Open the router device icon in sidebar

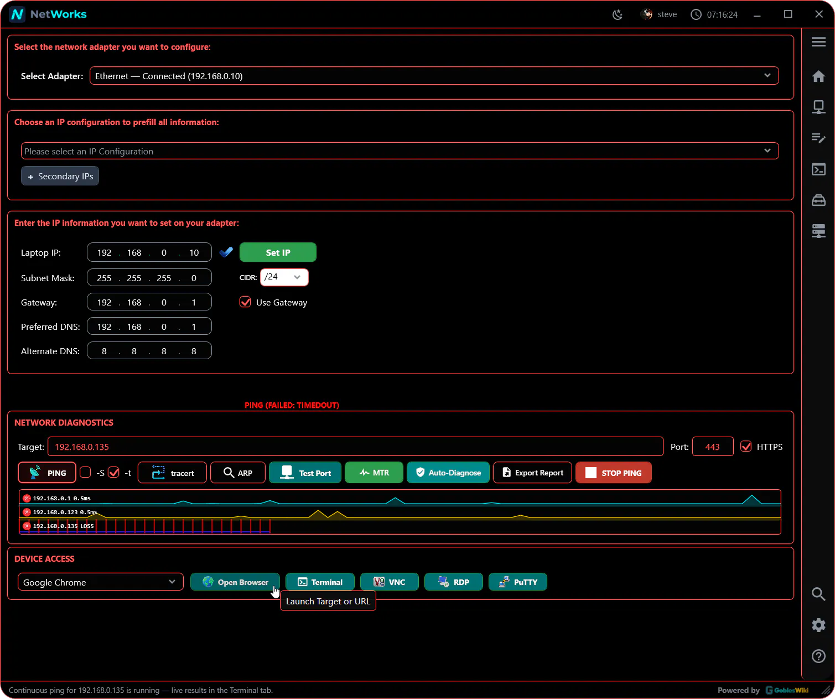coord(818,200)
